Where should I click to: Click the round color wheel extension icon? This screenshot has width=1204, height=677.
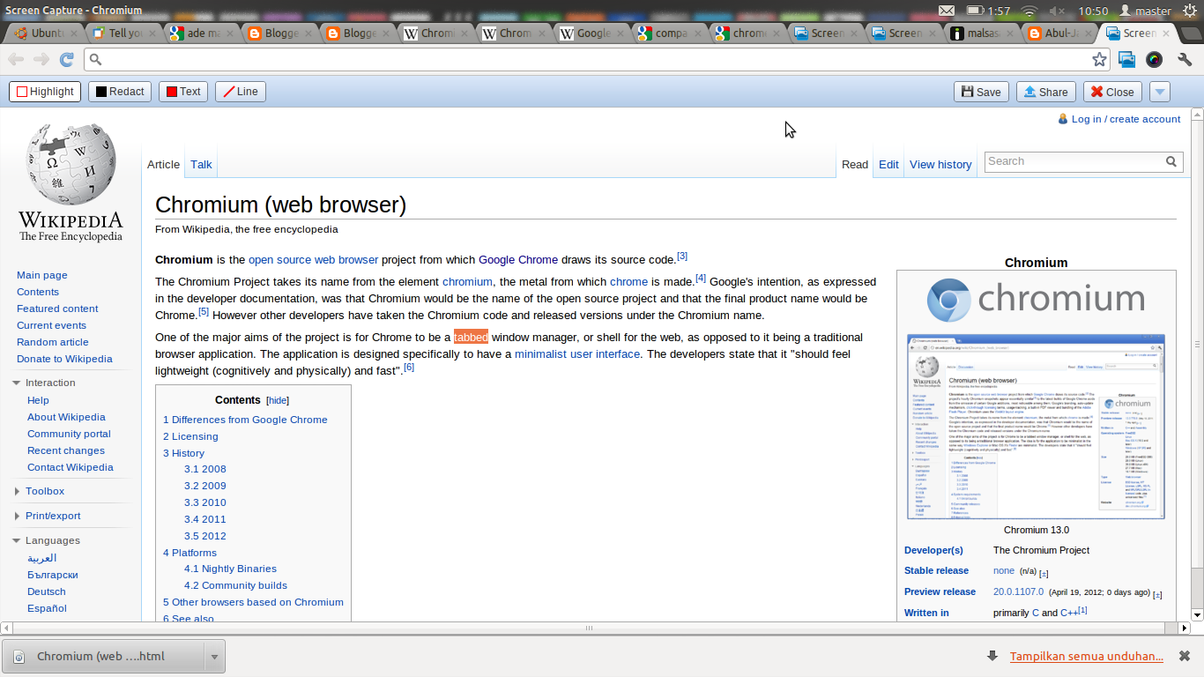click(x=1154, y=59)
